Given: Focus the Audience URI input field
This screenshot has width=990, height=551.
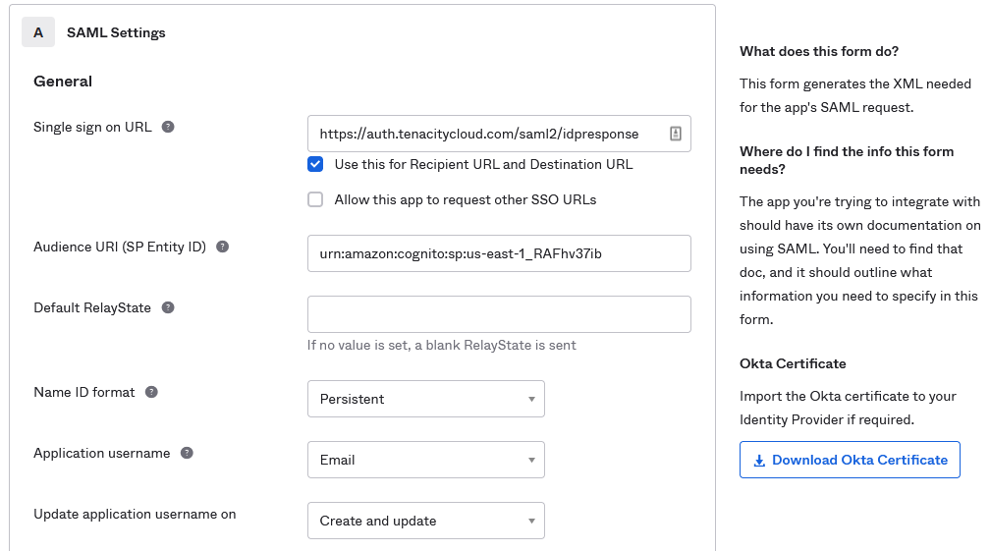Looking at the screenshot, I should click(499, 253).
